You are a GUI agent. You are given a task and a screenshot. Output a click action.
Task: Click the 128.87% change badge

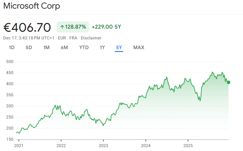point(73,27)
